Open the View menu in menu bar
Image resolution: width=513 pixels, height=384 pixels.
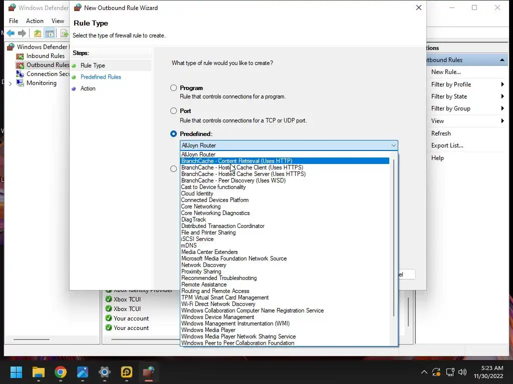coord(58,21)
